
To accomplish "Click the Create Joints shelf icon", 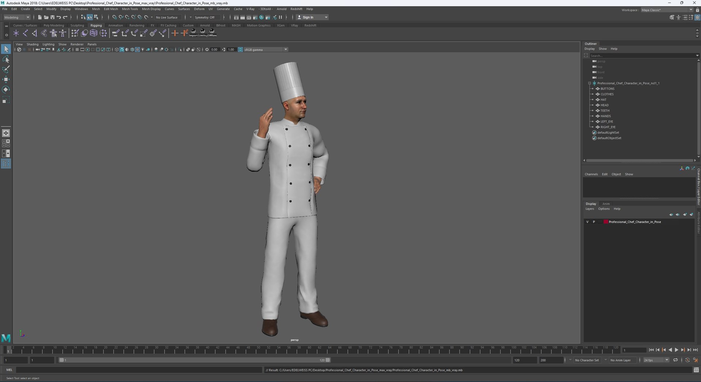I will click(25, 33).
